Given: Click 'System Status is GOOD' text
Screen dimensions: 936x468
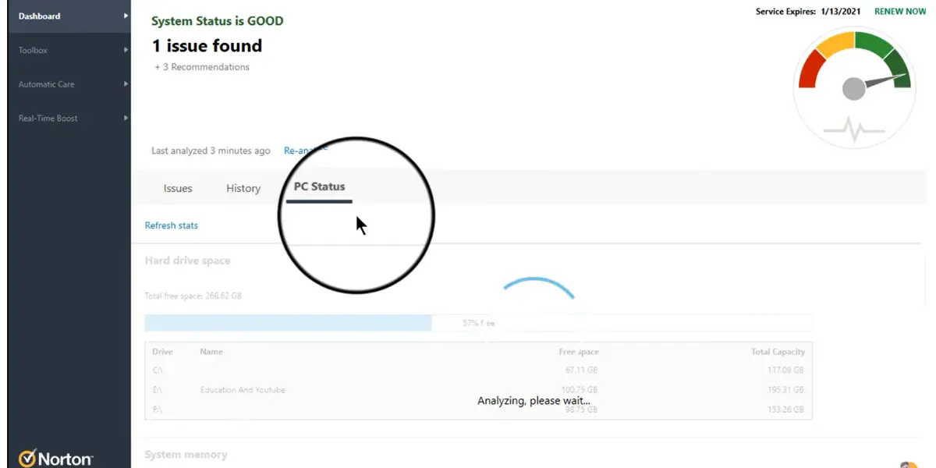Looking at the screenshot, I should [x=218, y=21].
